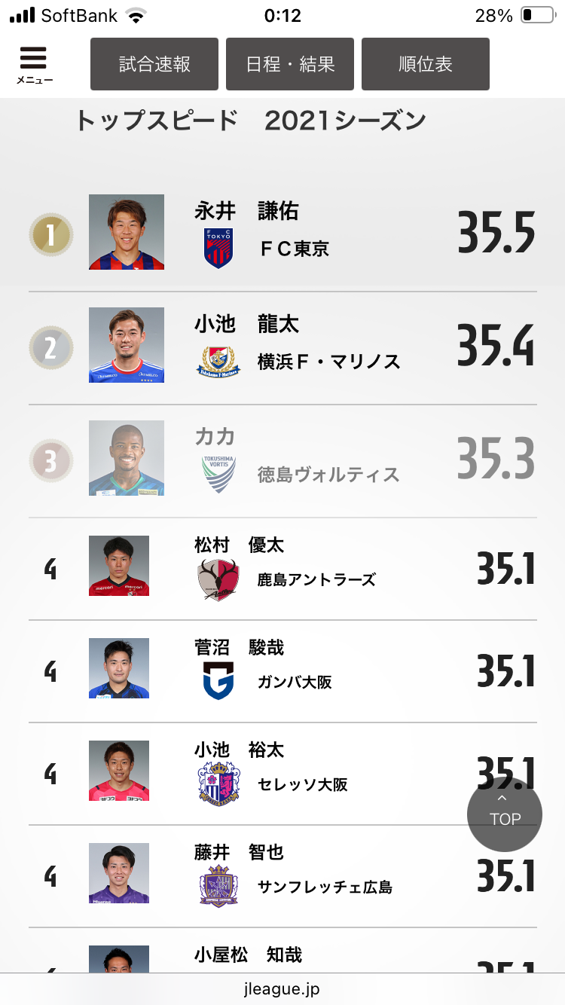Tap the jleague.jp address bar
Viewport: 565px width, 1005px height.
coord(282,988)
